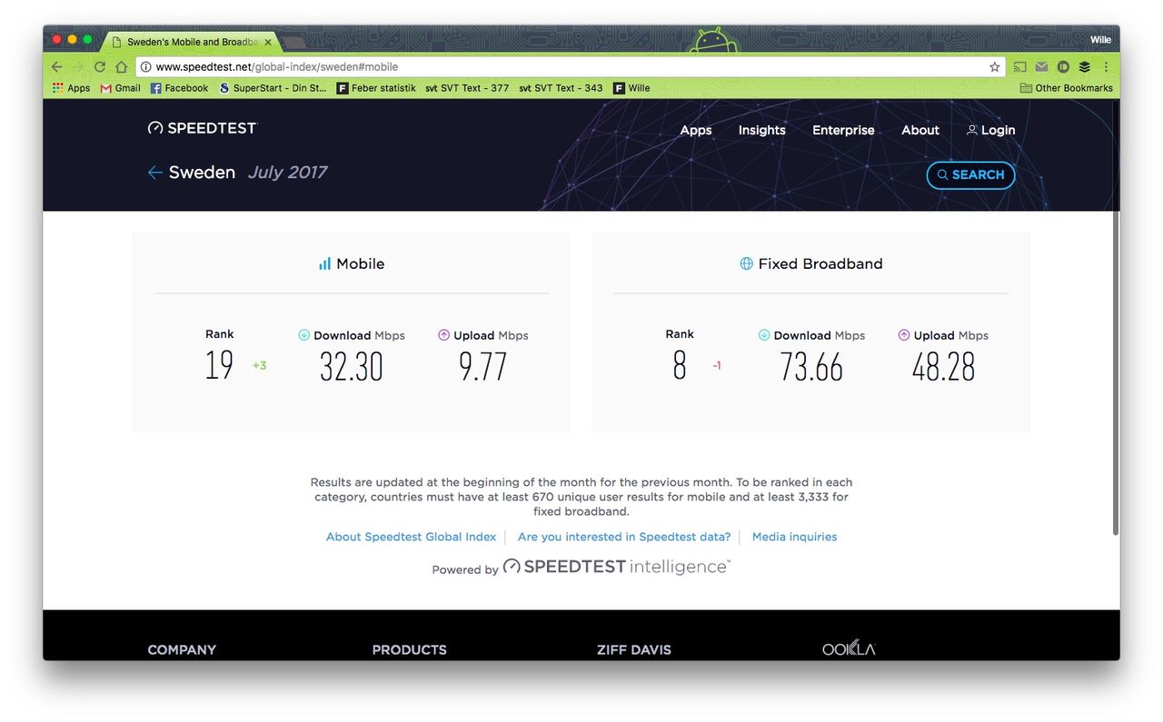Screen dimensions: 1163x722
Task: Open the SuperStart bookmark
Action: pos(273,88)
